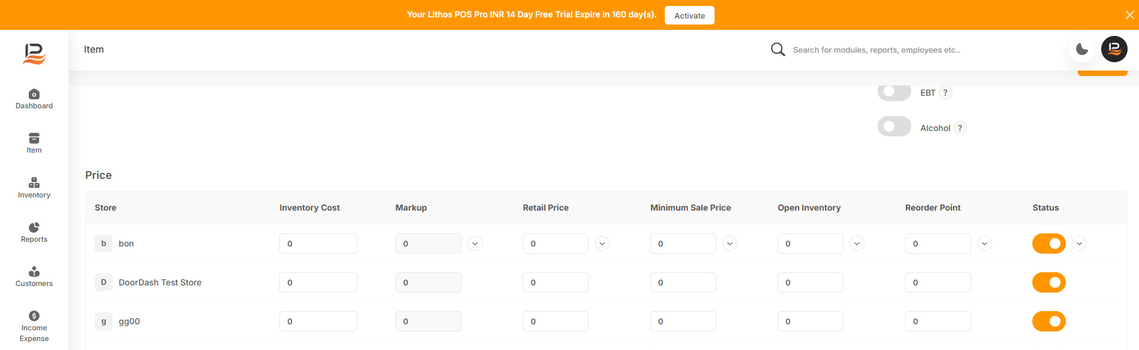Click the Activate trial button
This screenshot has width=1139, height=350.
tap(689, 16)
